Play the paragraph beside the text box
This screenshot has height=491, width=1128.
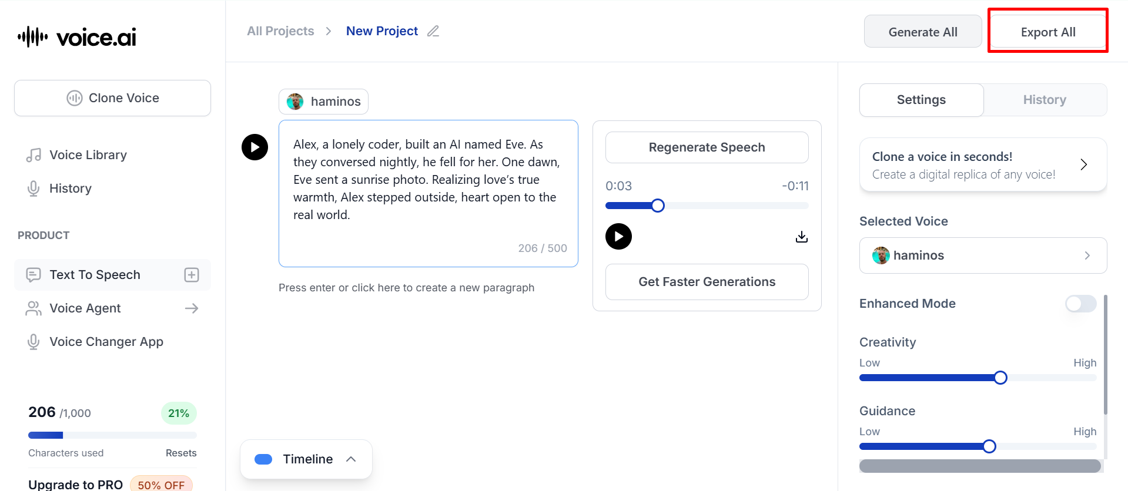click(x=255, y=147)
